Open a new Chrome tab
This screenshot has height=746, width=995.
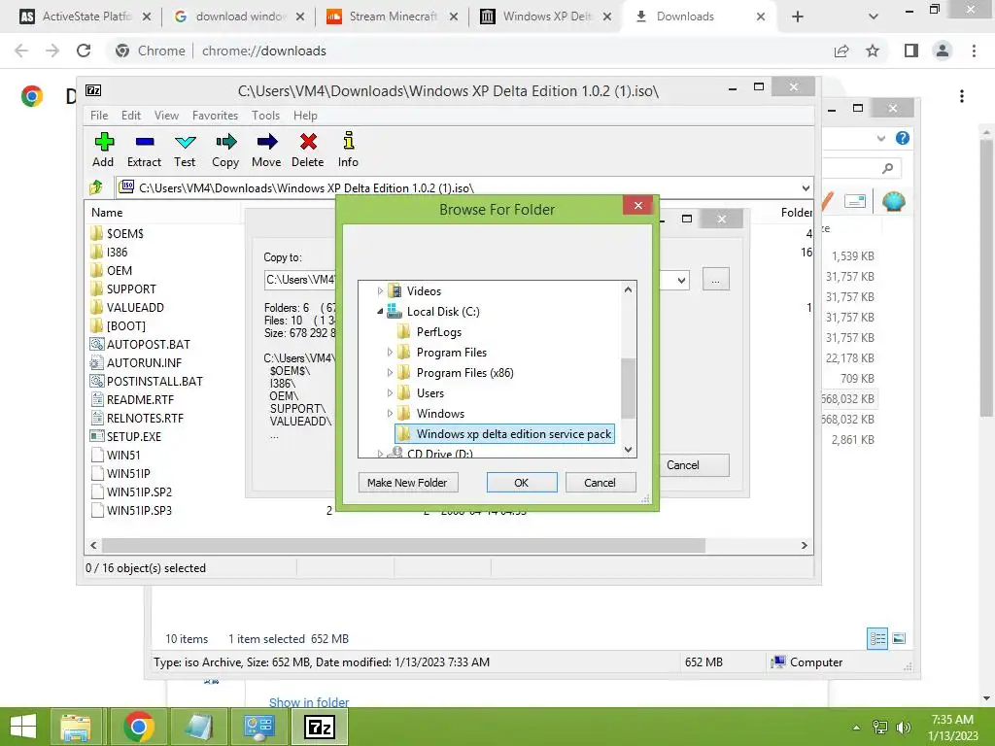pyautogui.click(x=798, y=17)
